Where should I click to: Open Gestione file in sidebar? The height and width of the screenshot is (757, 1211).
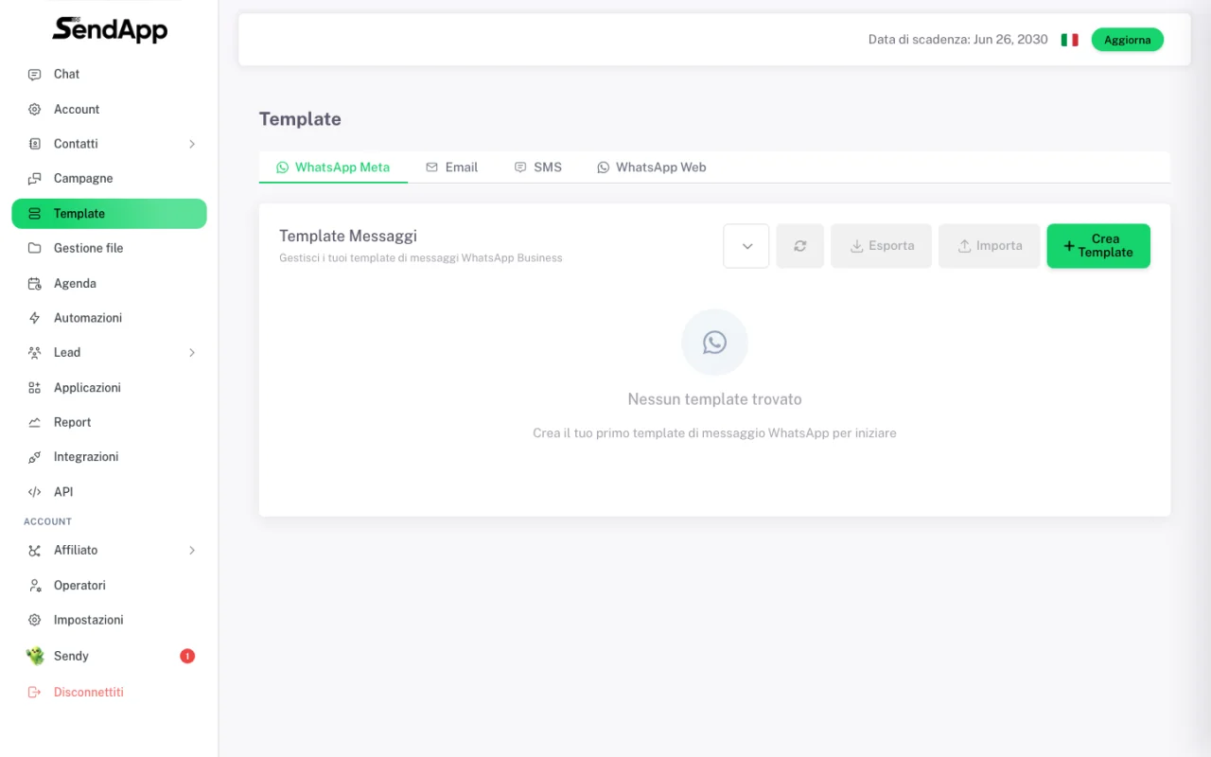[x=109, y=248]
